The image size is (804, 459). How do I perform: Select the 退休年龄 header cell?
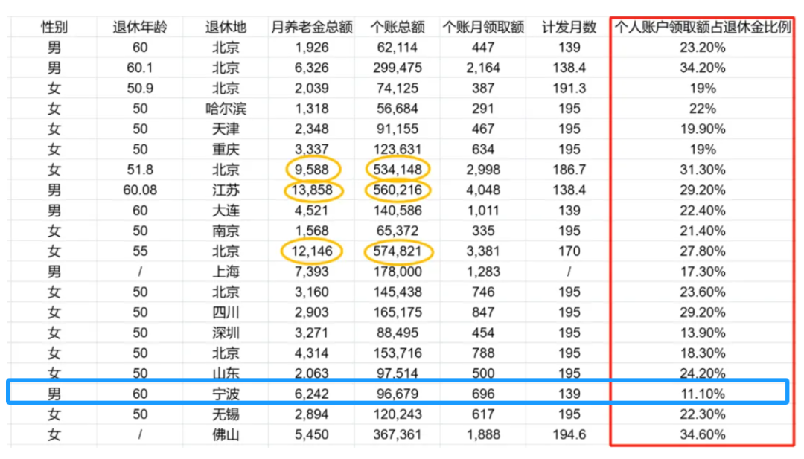point(140,28)
